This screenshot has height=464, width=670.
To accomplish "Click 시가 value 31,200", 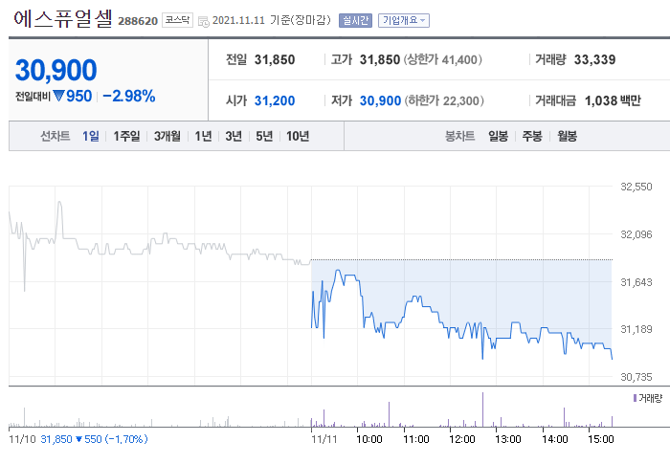I will pyautogui.click(x=275, y=100).
